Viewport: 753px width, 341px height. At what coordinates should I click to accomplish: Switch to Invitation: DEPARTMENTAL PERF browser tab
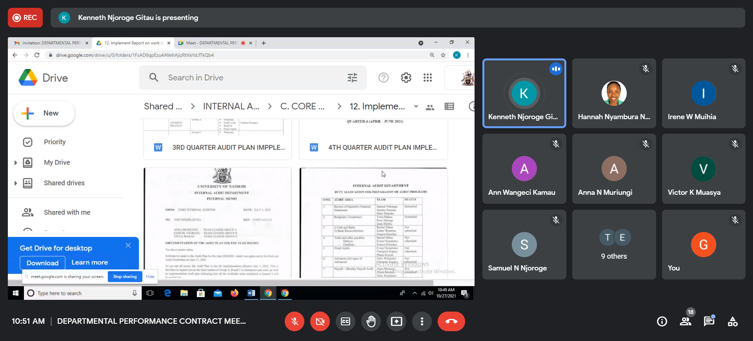tap(51, 43)
